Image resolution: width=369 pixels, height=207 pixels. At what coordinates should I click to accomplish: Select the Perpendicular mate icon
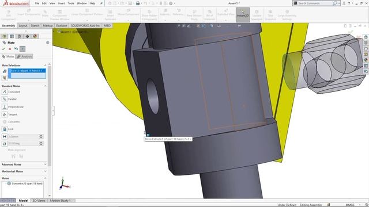[x=5, y=107]
